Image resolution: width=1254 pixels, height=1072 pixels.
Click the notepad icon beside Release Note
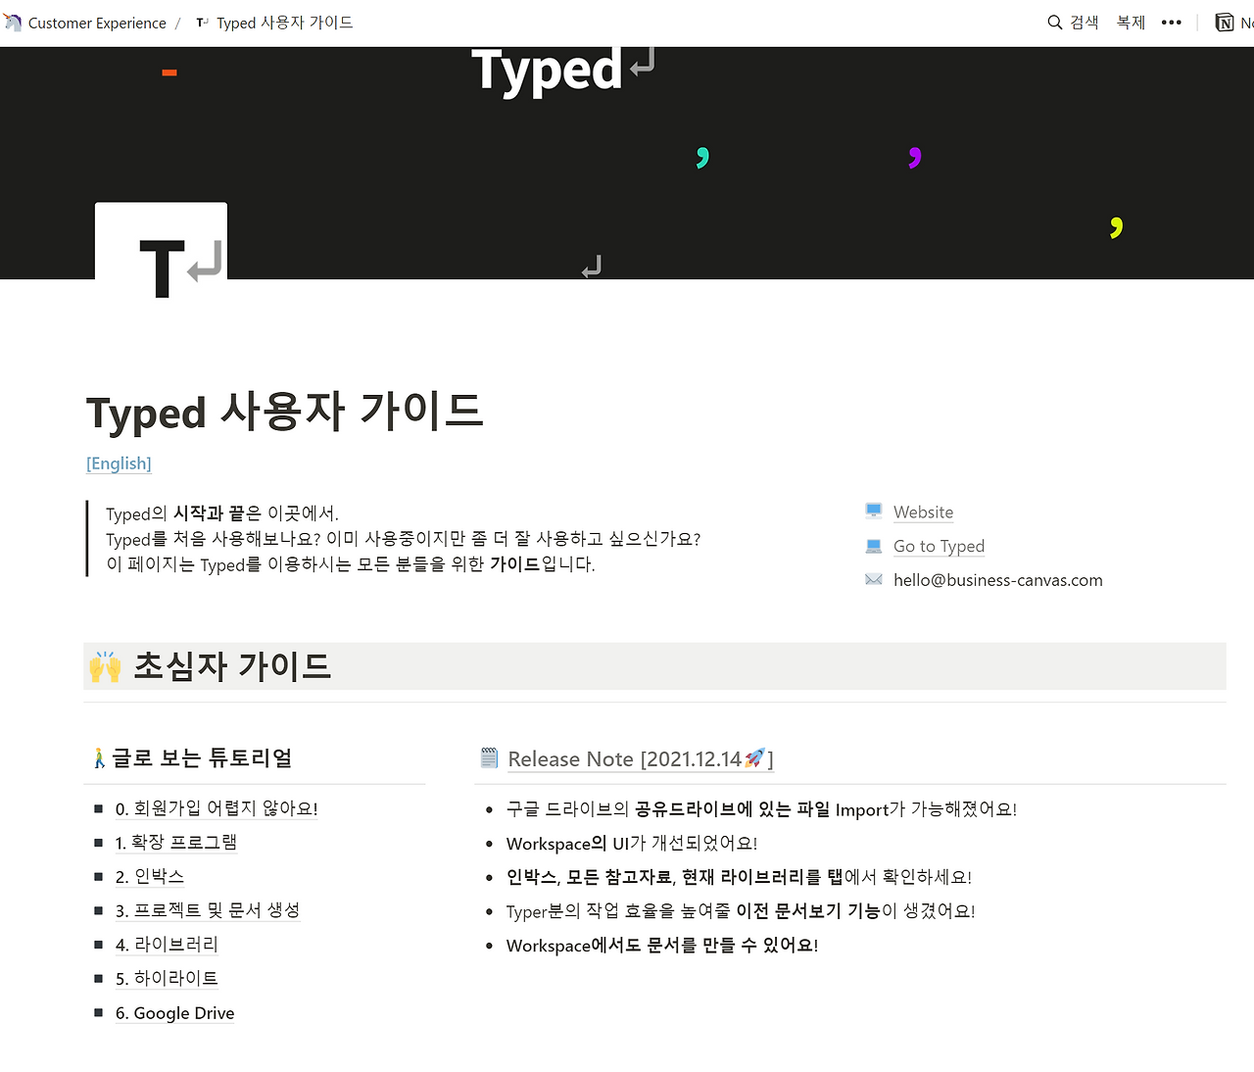pyautogui.click(x=490, y=757)
